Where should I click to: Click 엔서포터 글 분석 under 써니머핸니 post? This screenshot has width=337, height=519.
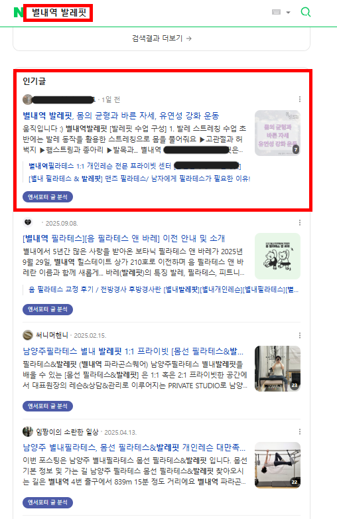point(48,406)
